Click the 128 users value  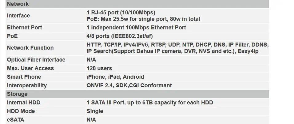99,68
